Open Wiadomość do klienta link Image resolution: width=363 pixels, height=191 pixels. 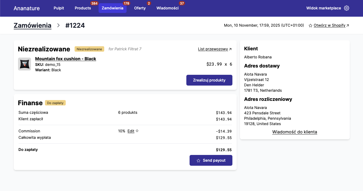click(x=295, y=132)
